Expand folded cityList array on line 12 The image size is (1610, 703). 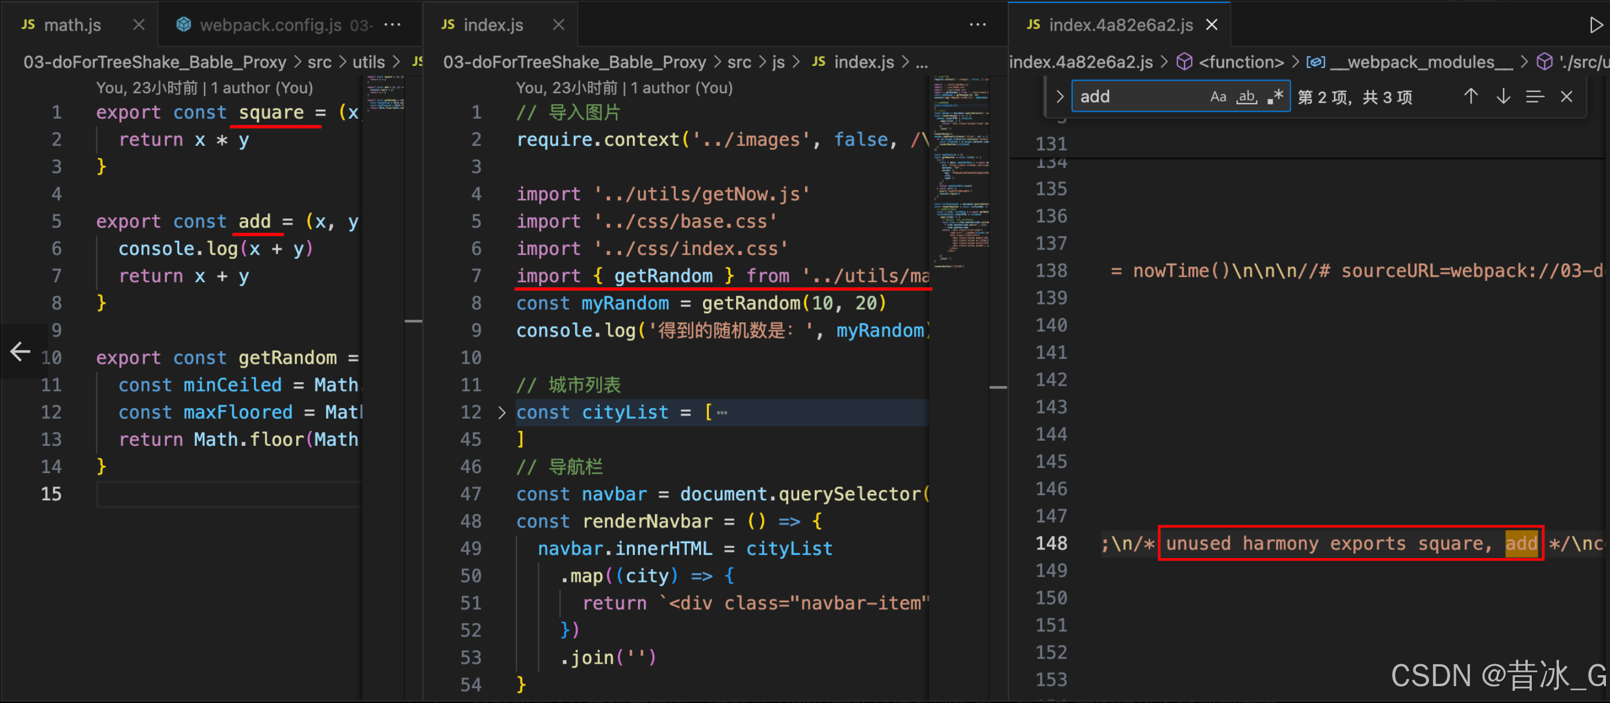pos(501,413)
